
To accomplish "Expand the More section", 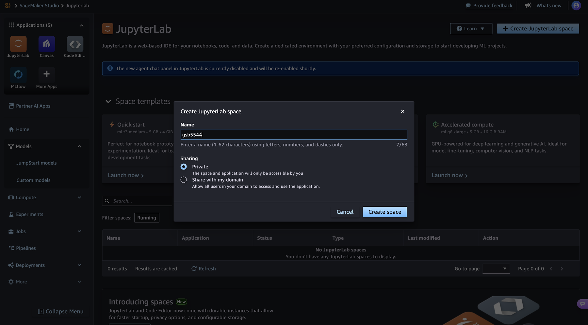I will tap(79, 282).
